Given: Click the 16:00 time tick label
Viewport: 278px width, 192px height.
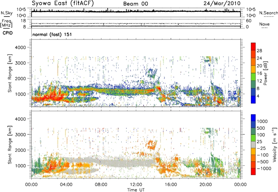Looking at the screenshot, I should tap(171, 185).
